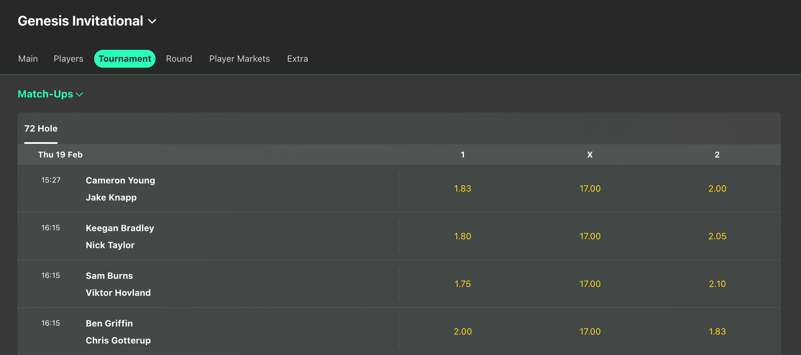Select Sam Burns at 1.75 odds
This screenshot has width=801, height=355.
pyautogui.click(x=462, y=284)
